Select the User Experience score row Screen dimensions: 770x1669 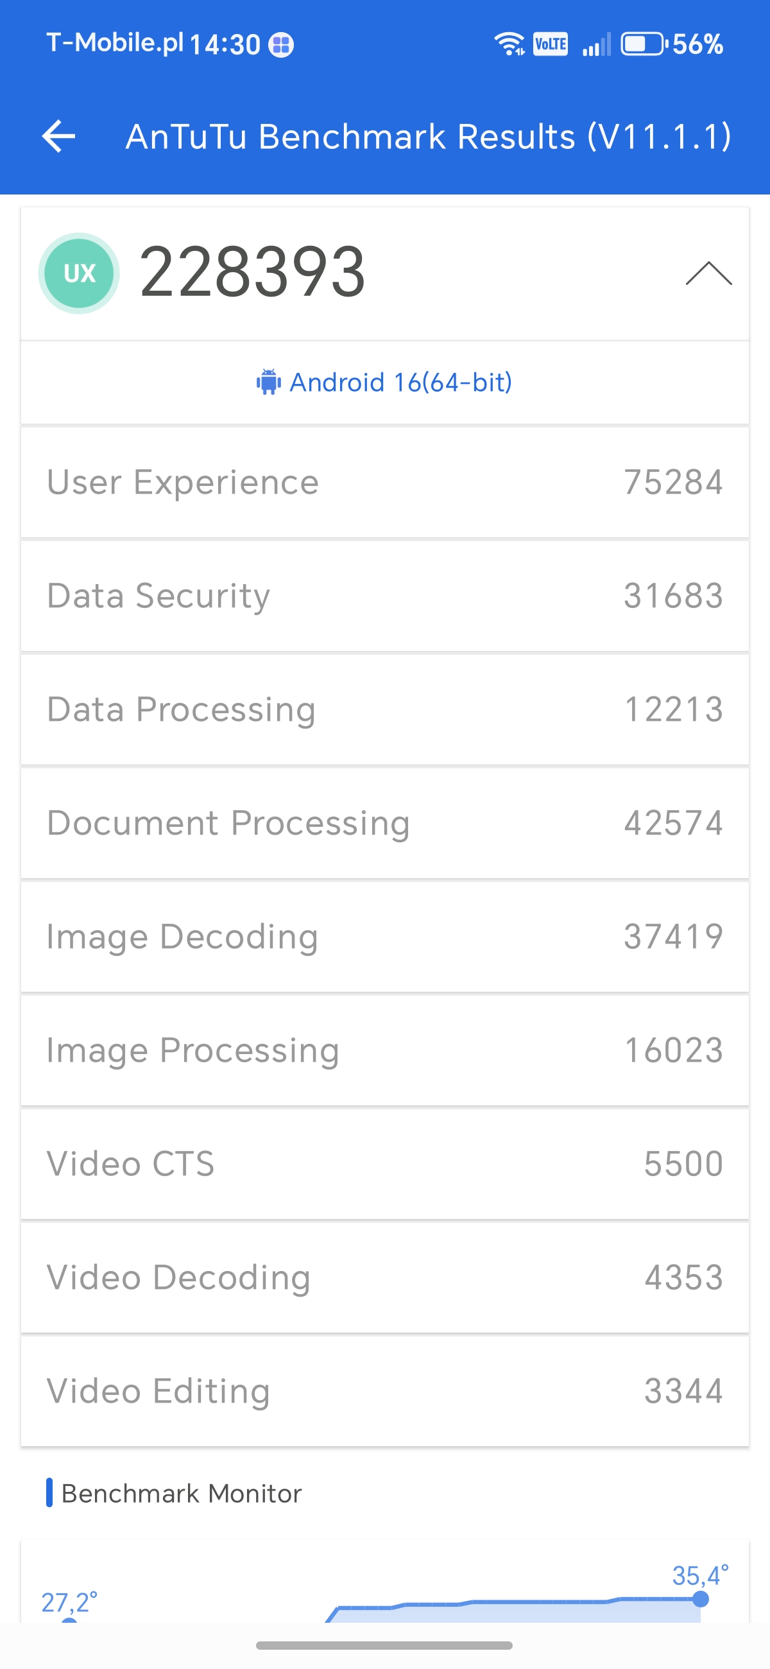(384, 483)
